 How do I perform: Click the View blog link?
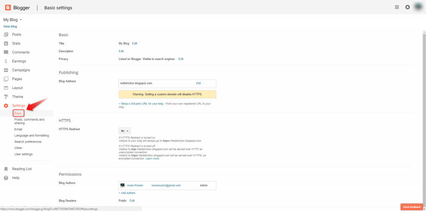tap(10, 26)
